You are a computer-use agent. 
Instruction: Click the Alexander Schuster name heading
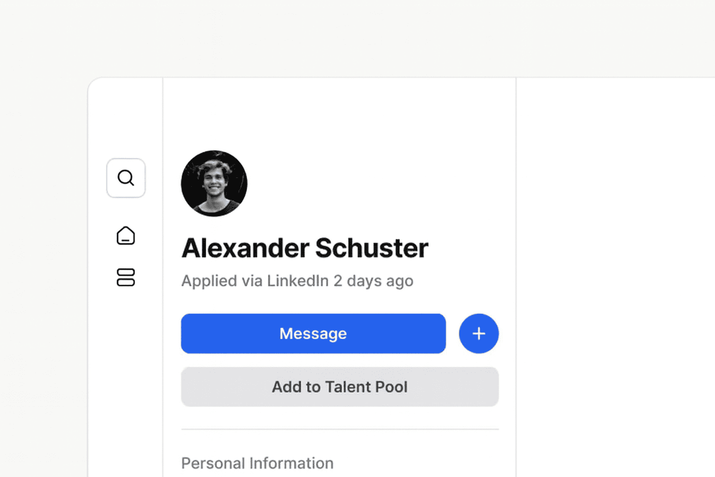click(x=305, y=248)
